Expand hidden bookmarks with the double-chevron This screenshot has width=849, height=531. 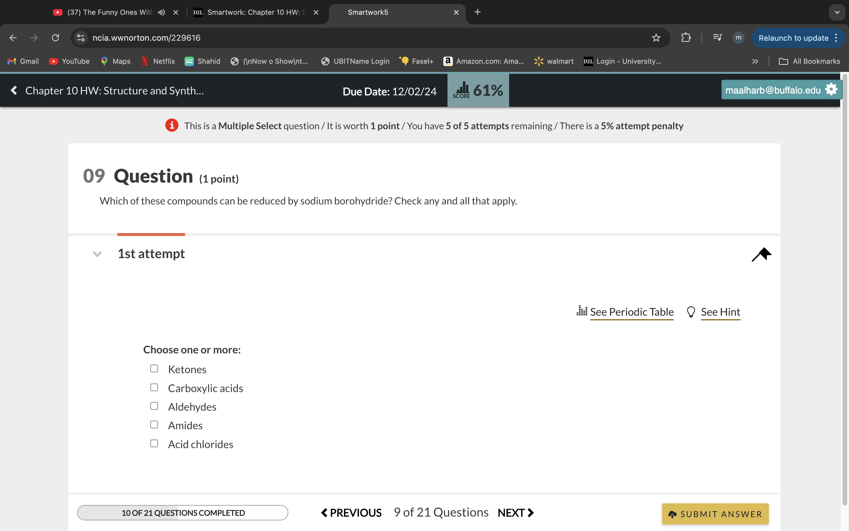point(755,61)
